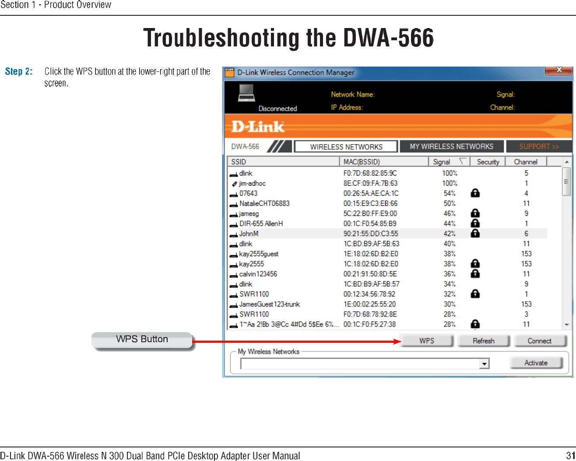This screenshot has height=461, width=576.
Task: Click the network list scrollbar thumb
Action: click(567, 181)
